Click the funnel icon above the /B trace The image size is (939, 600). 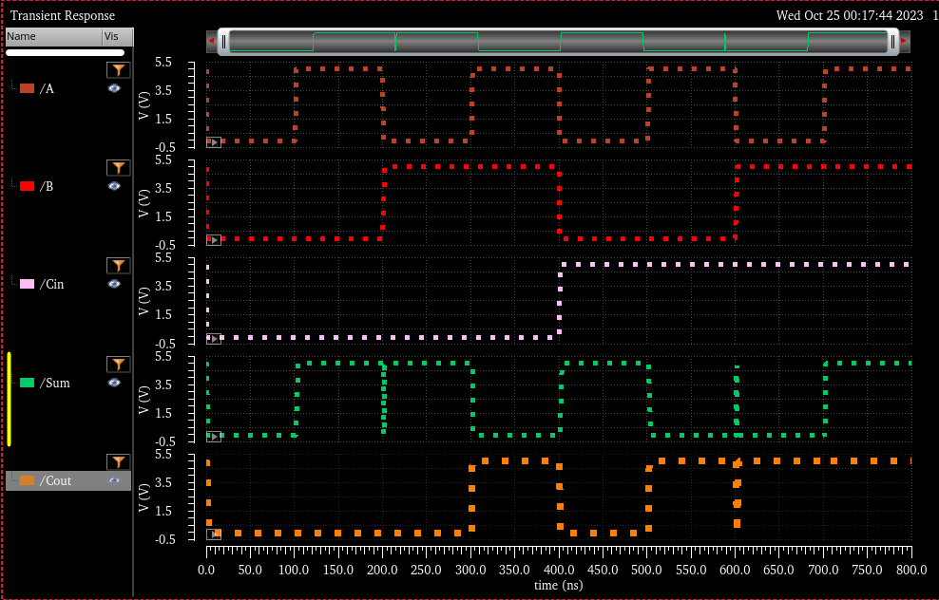pyautogui.click(x=117, y=168)
